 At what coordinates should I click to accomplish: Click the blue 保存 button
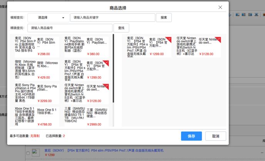191,136
